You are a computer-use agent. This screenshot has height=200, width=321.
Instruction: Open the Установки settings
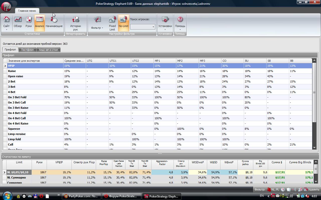point(165,23)
